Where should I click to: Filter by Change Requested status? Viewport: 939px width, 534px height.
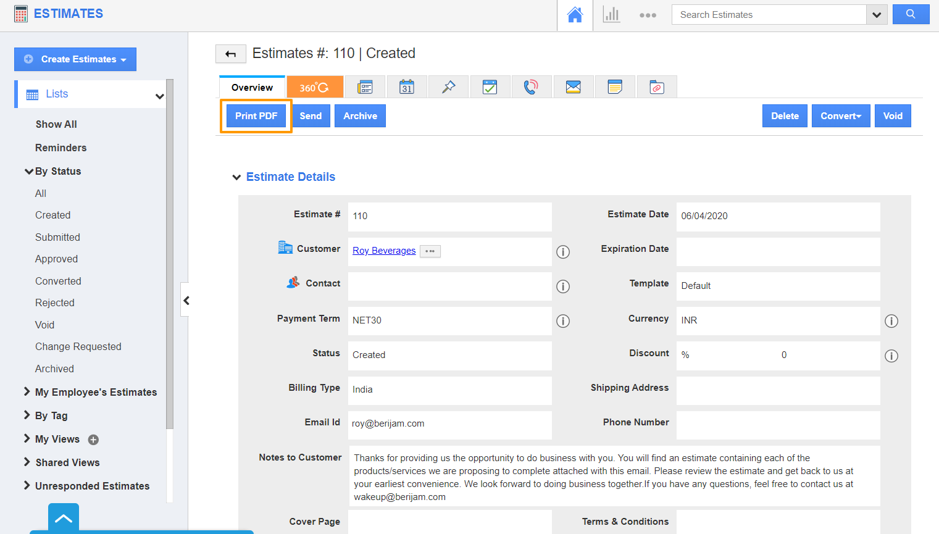[x=78, y=346]
